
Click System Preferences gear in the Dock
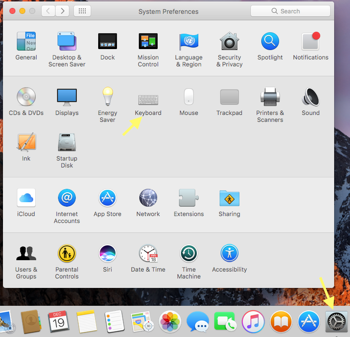pyautogui.click(x=337, y=322)
